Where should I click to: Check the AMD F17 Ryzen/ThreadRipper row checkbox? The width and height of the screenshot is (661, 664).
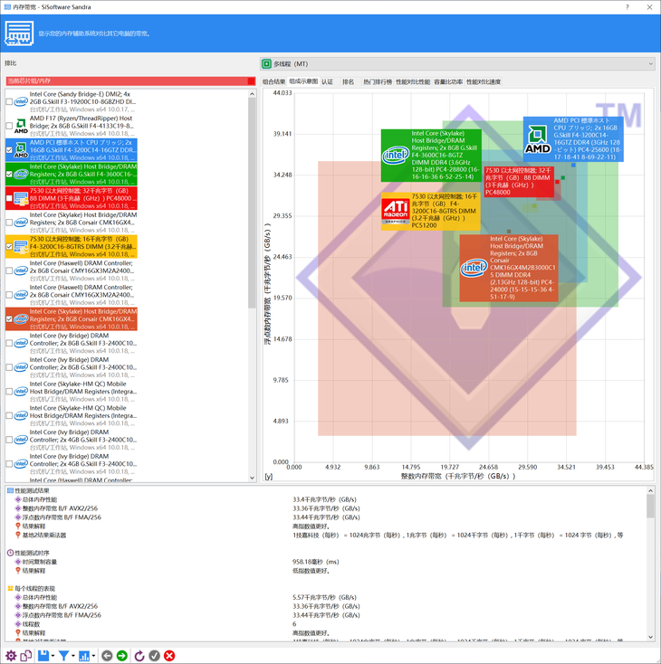point(9,126)
